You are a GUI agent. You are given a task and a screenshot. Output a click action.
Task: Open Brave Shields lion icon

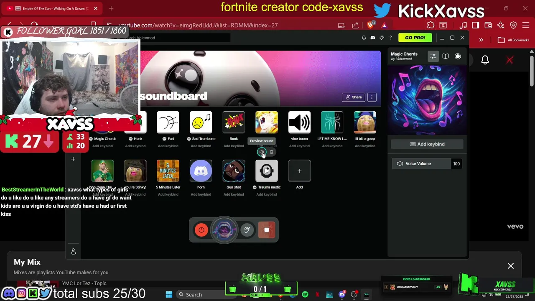click(370, 25)
